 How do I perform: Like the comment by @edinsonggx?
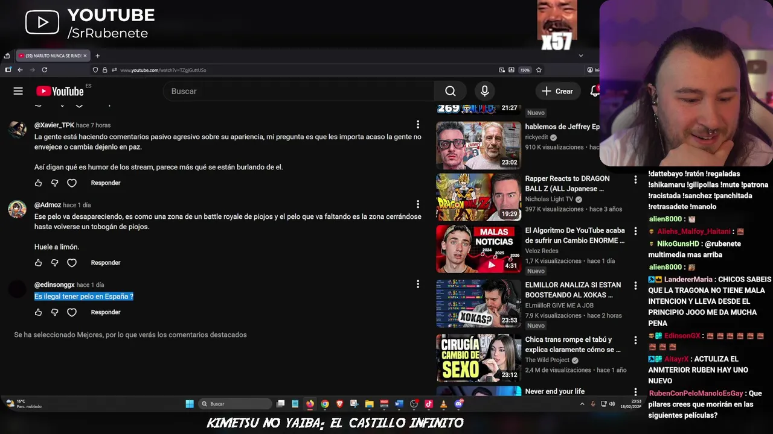(x=38, y=312)
